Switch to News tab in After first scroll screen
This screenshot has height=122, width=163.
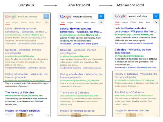coord(86,23)
